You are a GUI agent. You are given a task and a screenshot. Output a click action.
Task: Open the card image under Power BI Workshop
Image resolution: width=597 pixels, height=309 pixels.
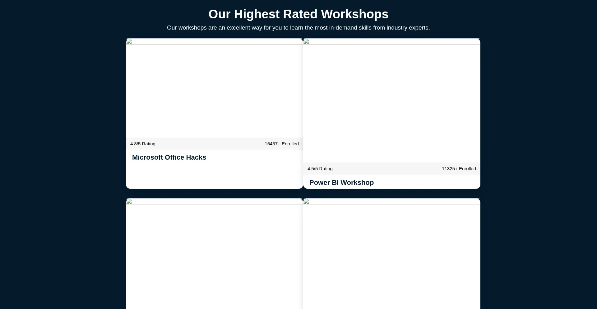391,255
